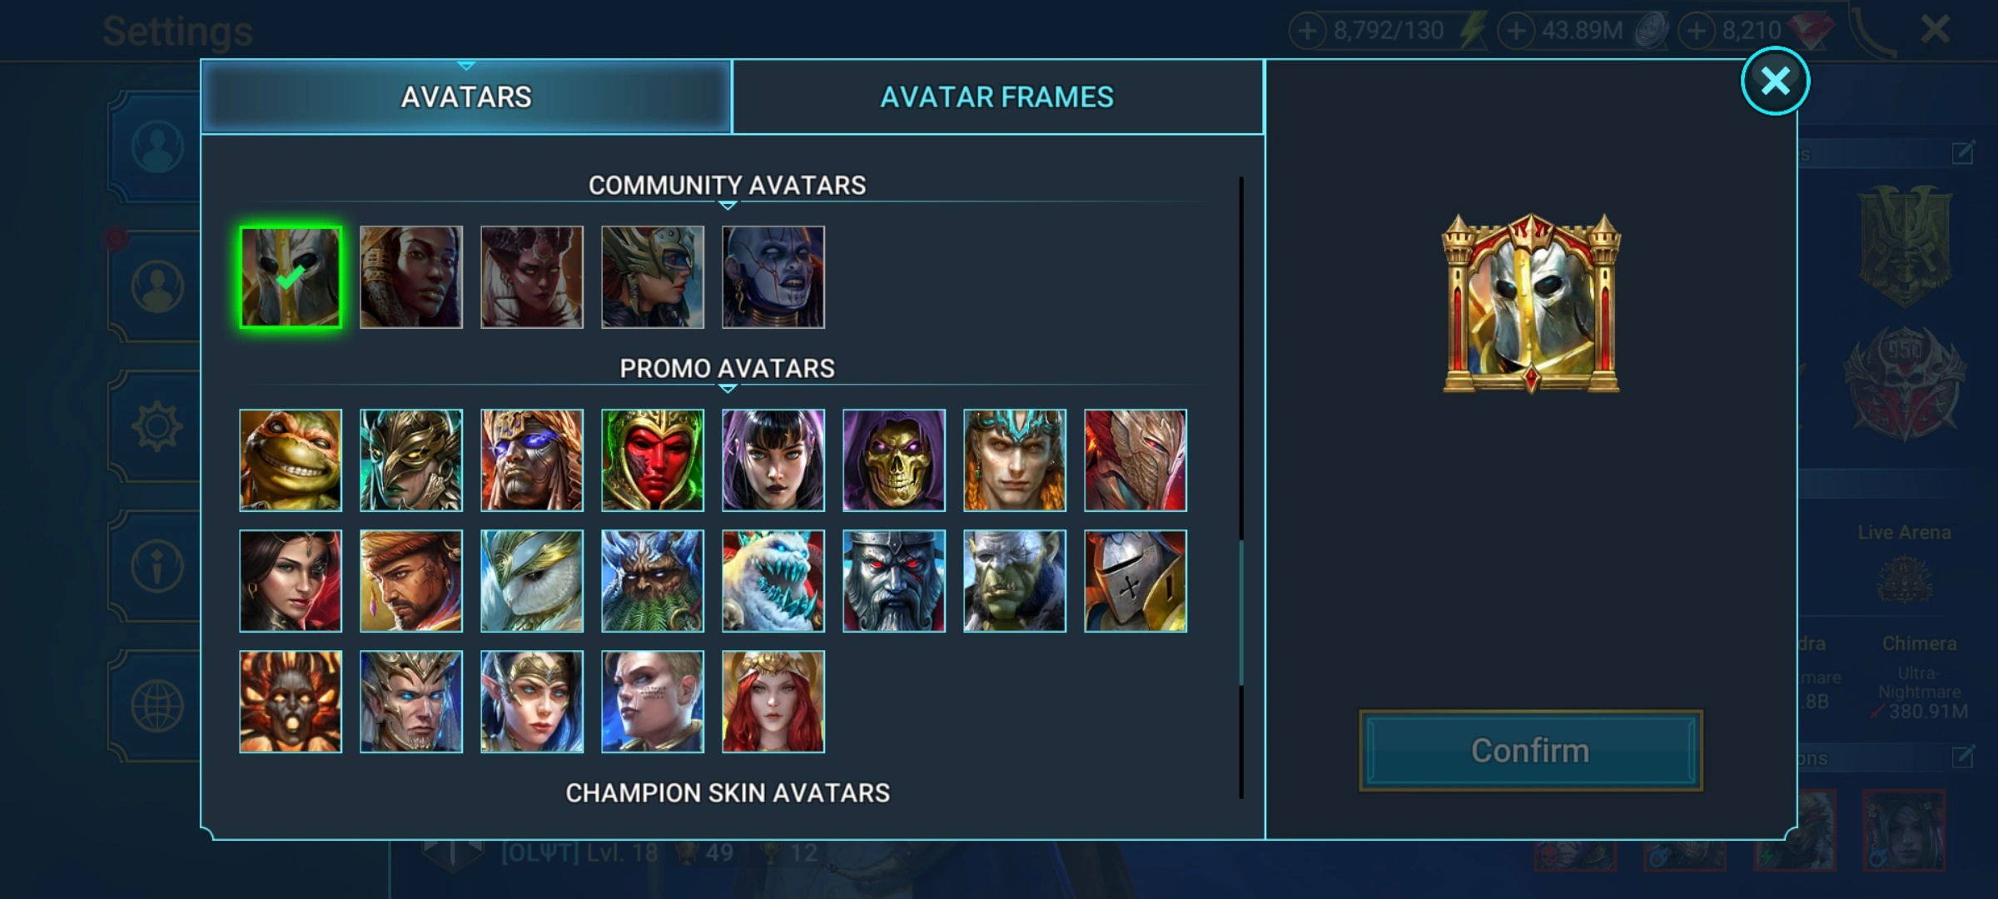Choose the red-masked green hood avatar
Image resolution: width=1998 pixels, height=899 pixels.
click(653, 460)
